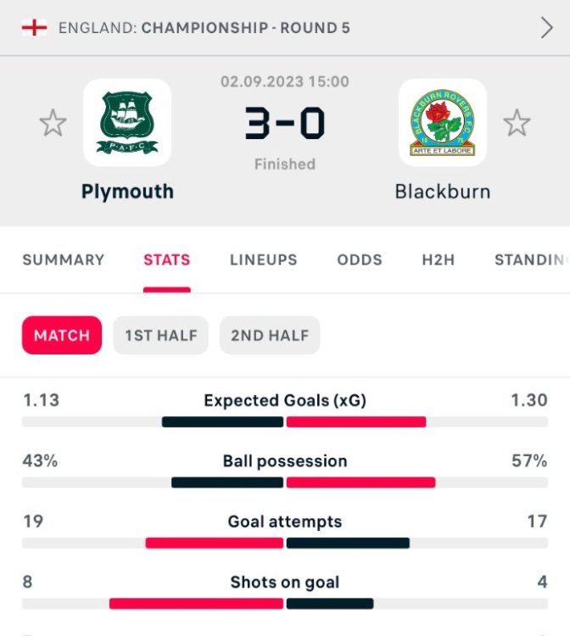Click the Blackburn Rovers club crest

point(442,123)
